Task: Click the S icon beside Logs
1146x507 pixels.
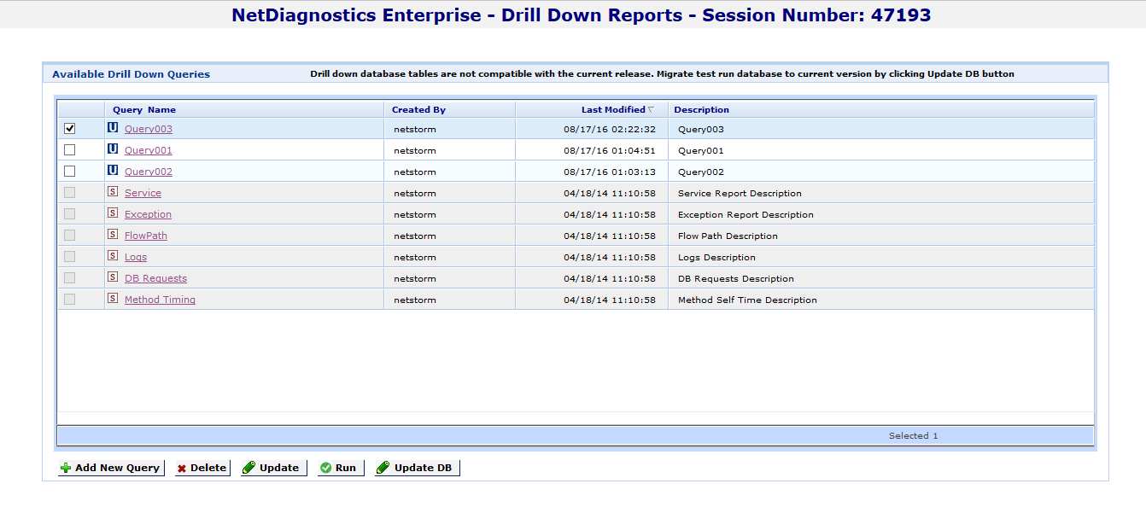Action: (113, 256)
